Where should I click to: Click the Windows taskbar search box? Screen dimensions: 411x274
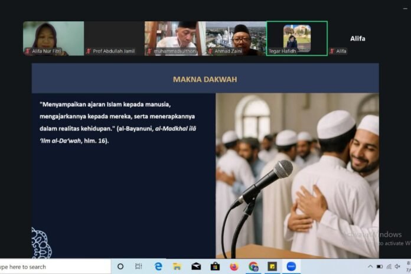point(55,267)
